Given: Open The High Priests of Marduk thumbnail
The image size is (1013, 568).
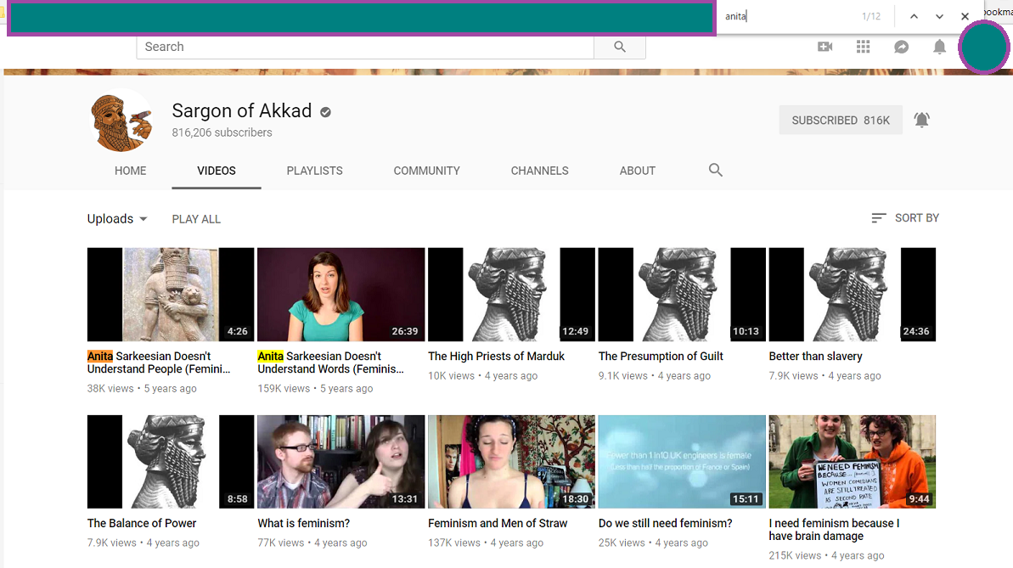Looking at the screenshot, I should tap(512, 294).
